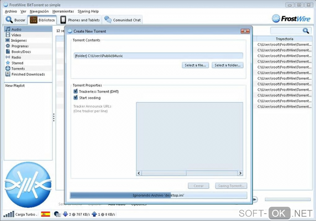This screenshot has width=316, height=221.
Task: Click the large FrostWire logo thumbnail
Action: point(28,185)
